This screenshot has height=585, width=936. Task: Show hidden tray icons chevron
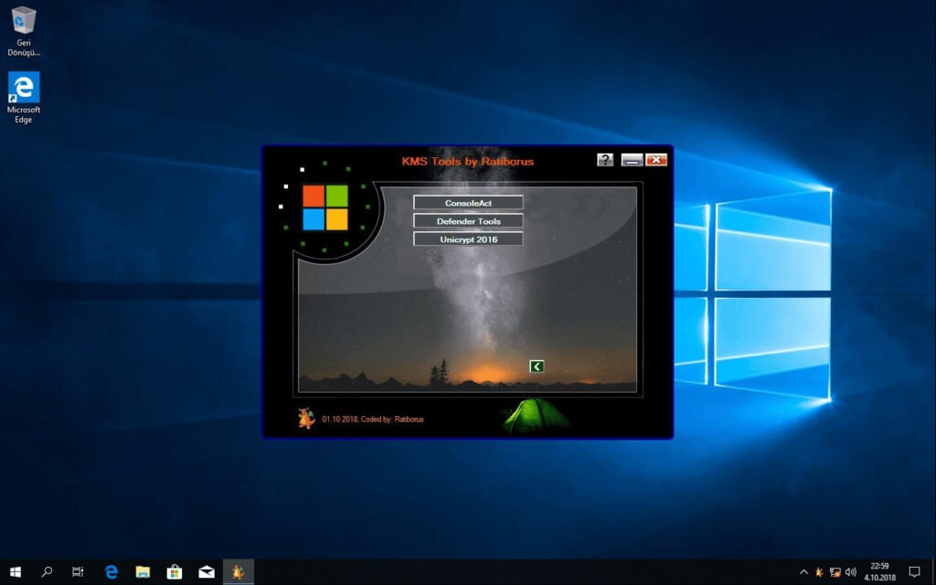(803, 572)
